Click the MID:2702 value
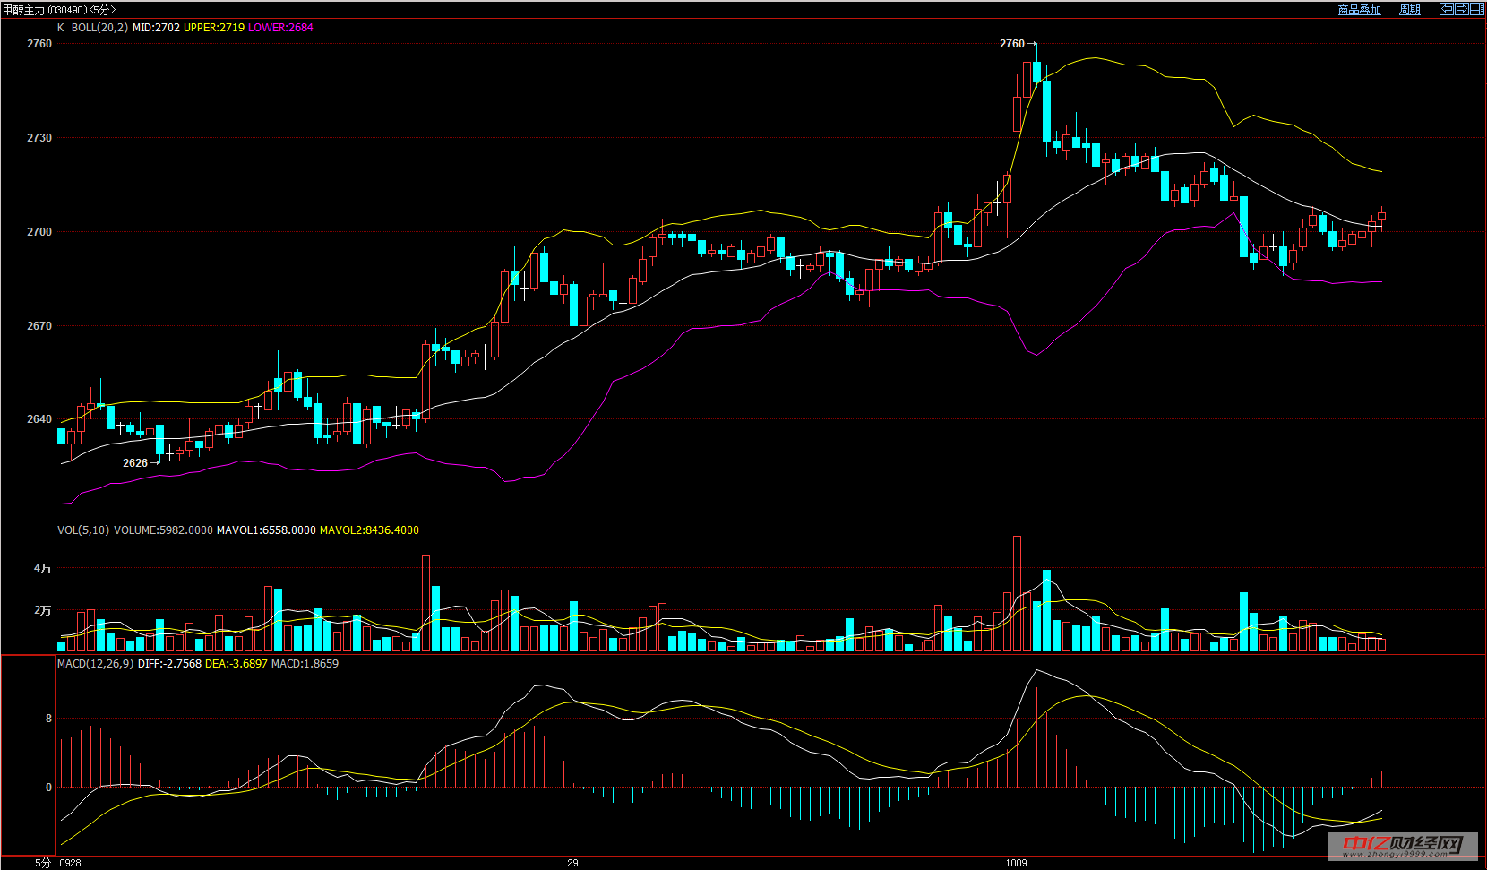This screenshot has width=1487, height=870. [156, 28]
